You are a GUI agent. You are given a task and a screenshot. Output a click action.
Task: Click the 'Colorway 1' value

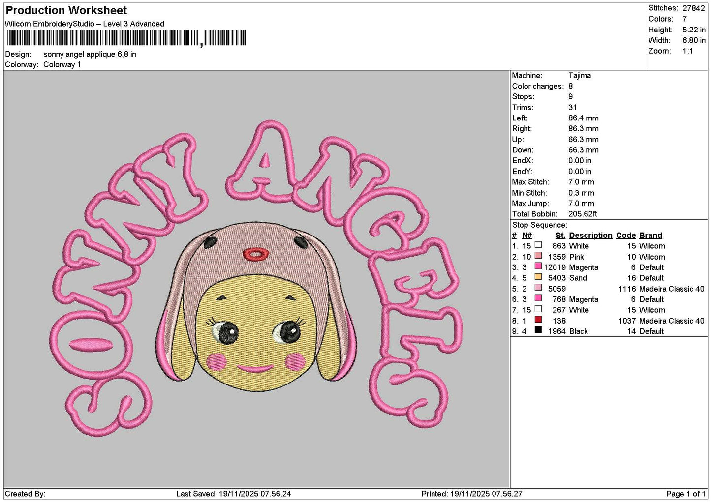point(62,65)
